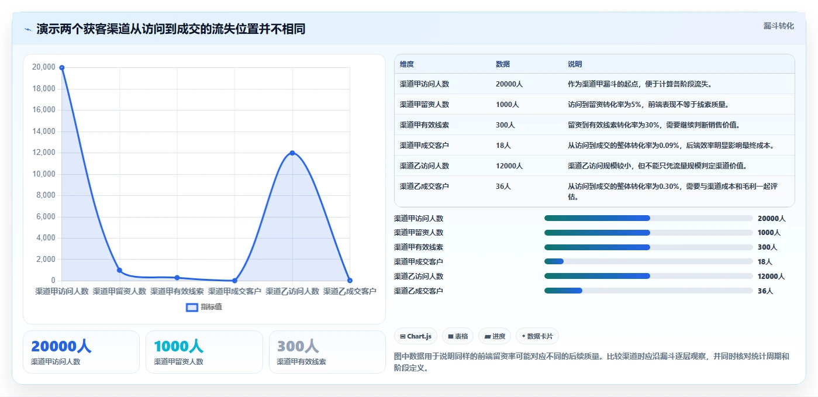Click the 渠道乙访问人数 x-axis label
The image size is (818, 397).
tap(292, 291)
